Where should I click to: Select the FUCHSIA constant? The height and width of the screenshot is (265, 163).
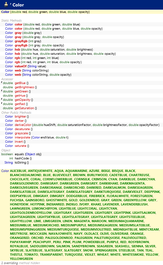click(17, 200)
